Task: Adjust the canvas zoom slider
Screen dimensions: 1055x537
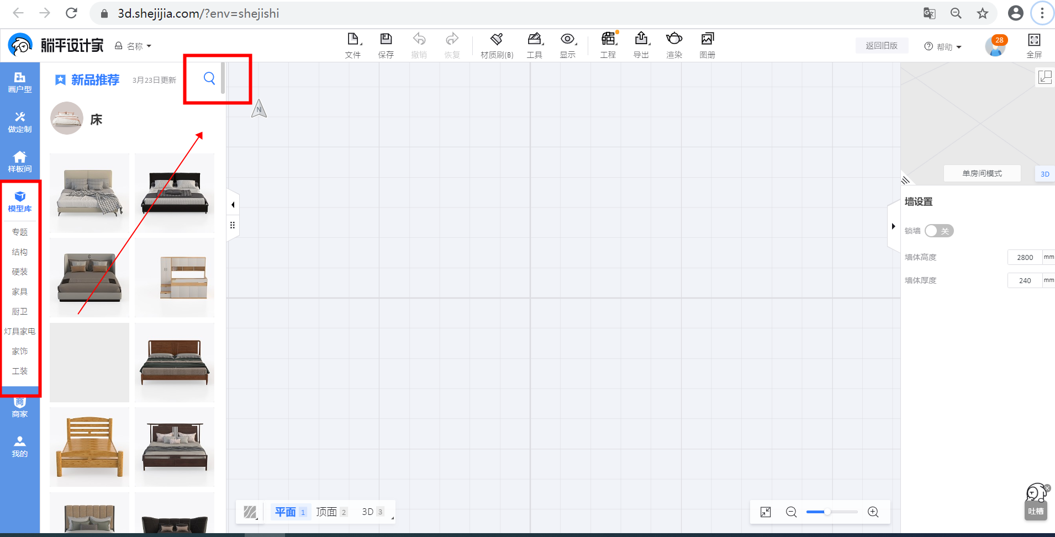Action: point(832,512)
